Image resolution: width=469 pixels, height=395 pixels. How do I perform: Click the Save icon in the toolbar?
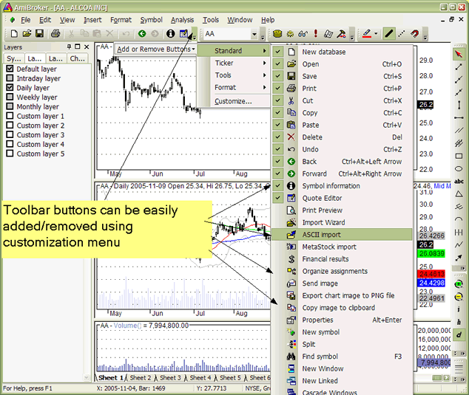click(38, 34)
